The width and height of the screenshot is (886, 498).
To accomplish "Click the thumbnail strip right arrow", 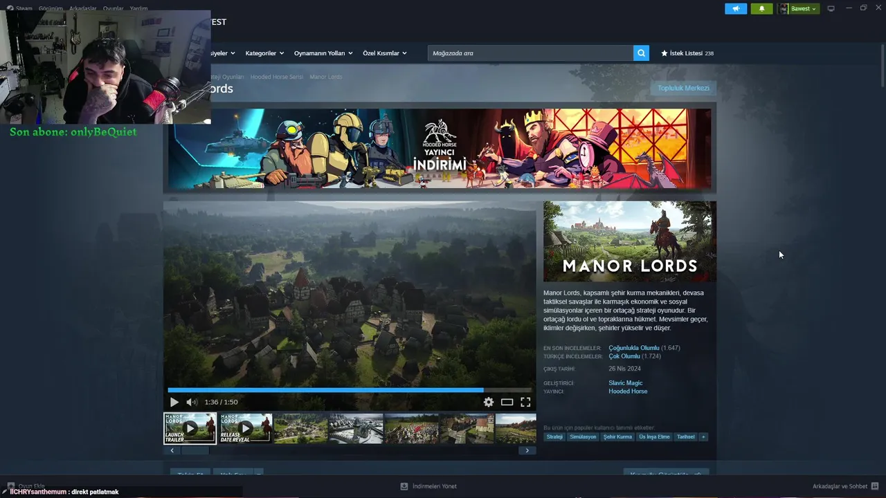I will click(x=527, y=450).
